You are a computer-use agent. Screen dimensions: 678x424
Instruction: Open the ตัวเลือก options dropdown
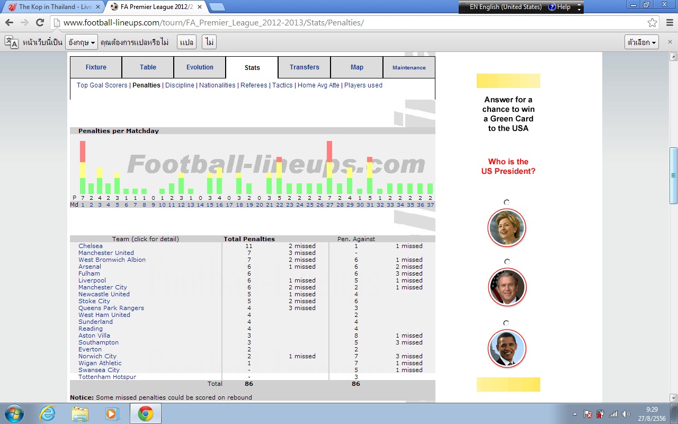coord(641,42)
